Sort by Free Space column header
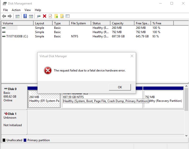Screen dimensions: 189x149 click(x=142, y=23)
